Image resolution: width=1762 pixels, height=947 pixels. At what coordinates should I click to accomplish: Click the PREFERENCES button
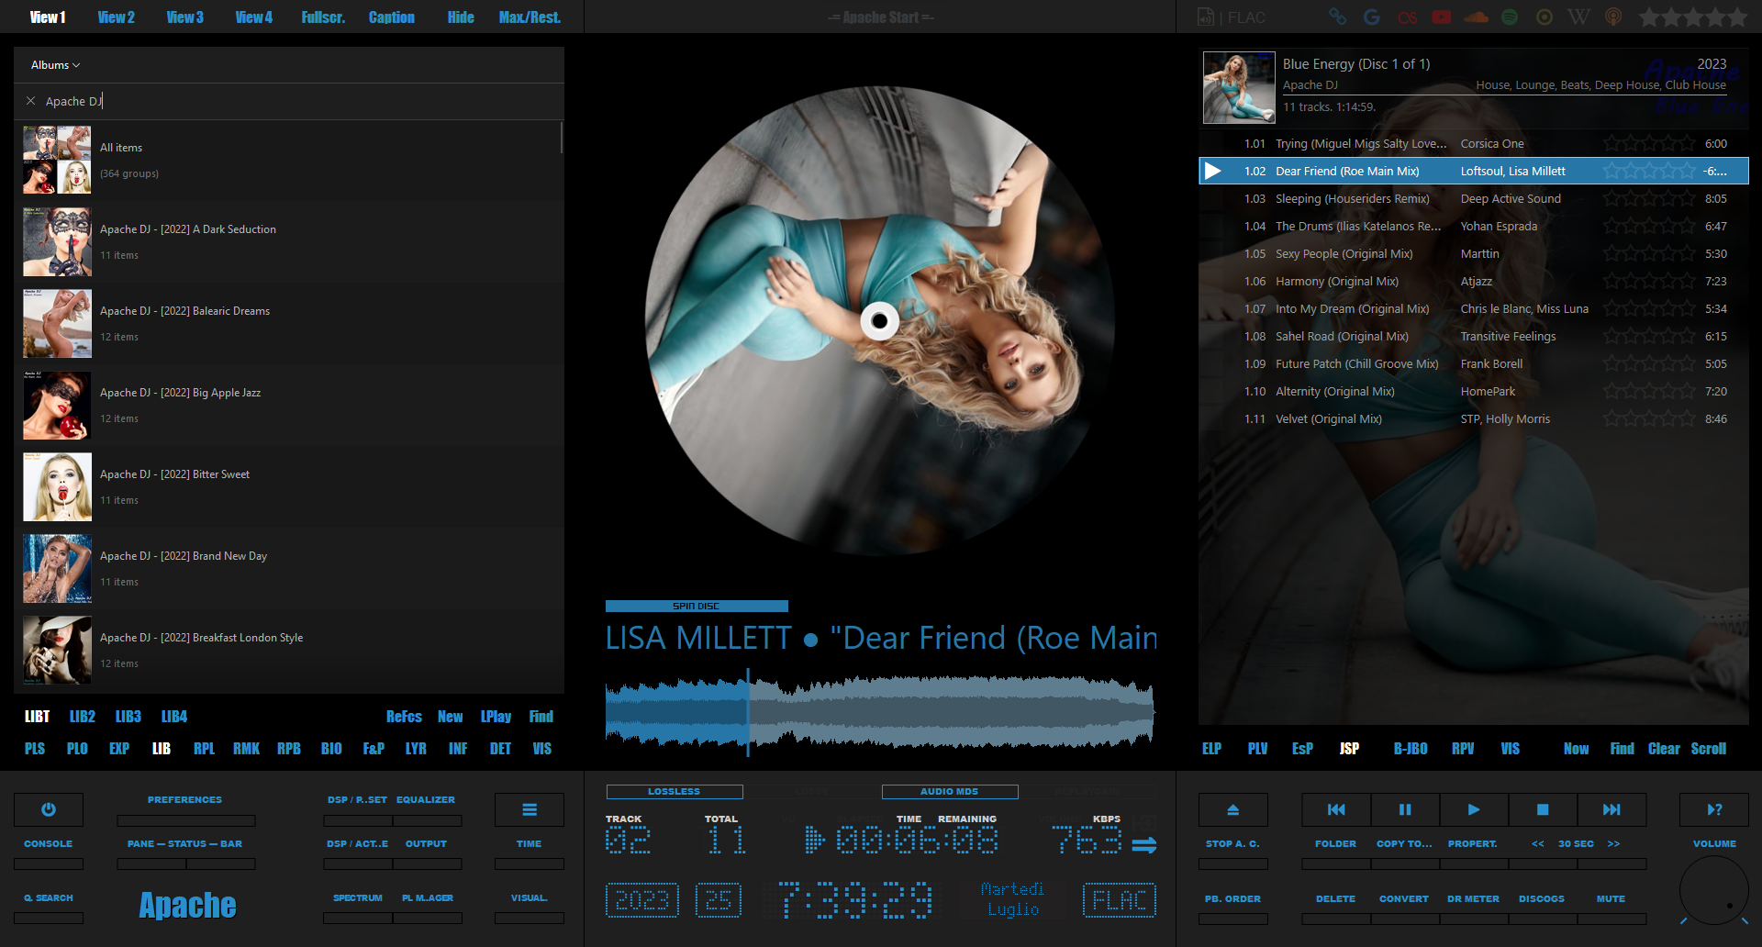point(185,799)
